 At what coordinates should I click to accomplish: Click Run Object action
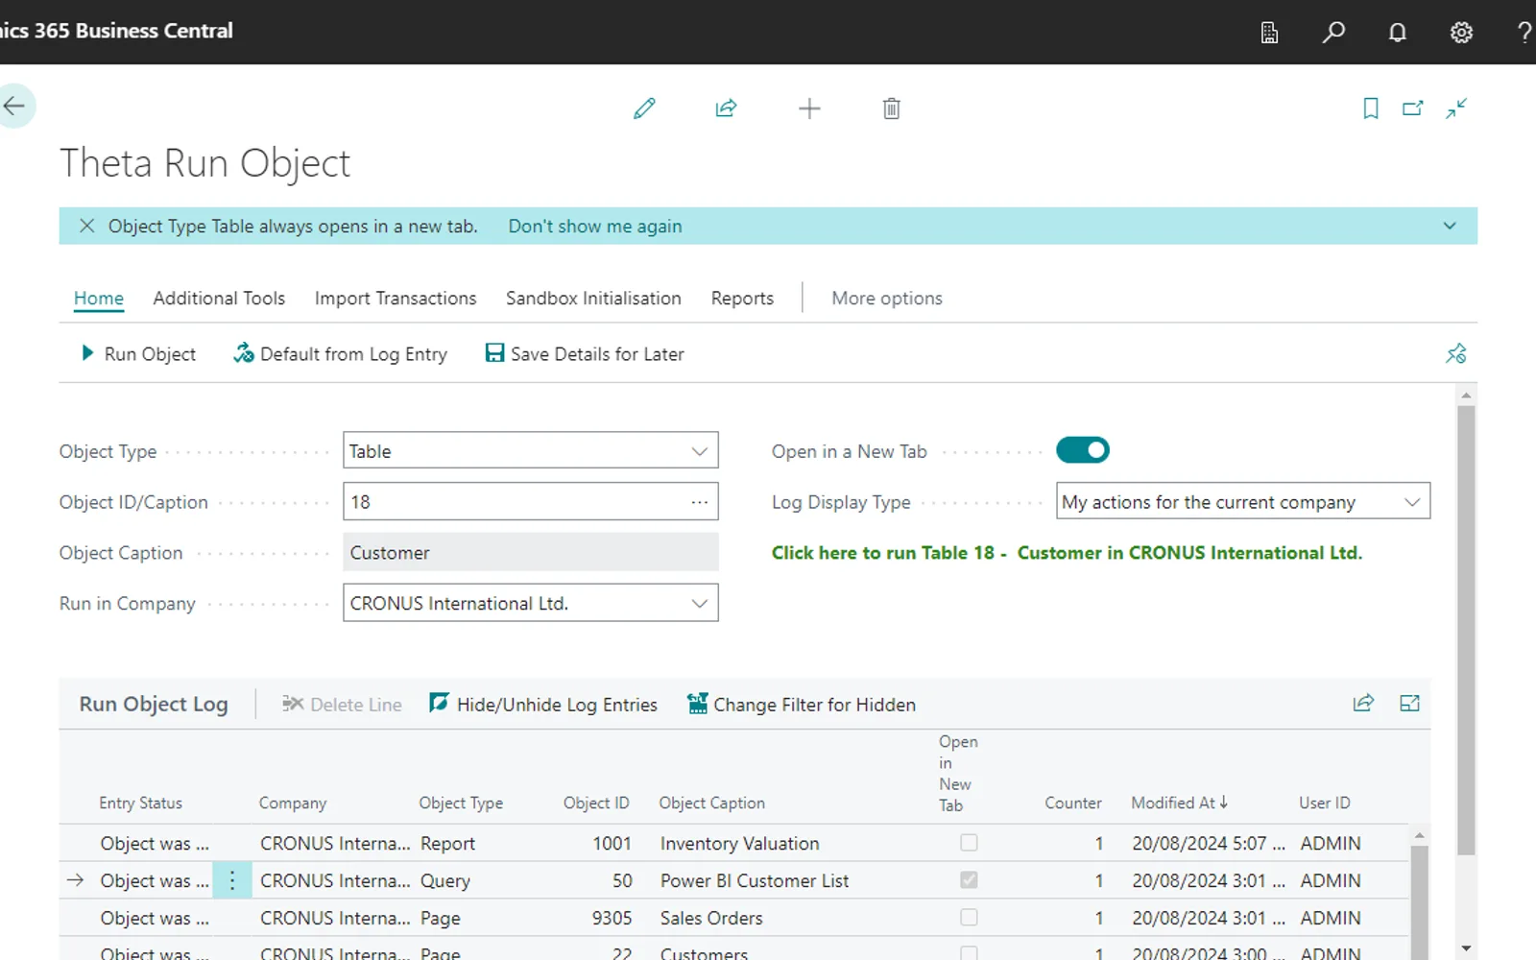139,354
